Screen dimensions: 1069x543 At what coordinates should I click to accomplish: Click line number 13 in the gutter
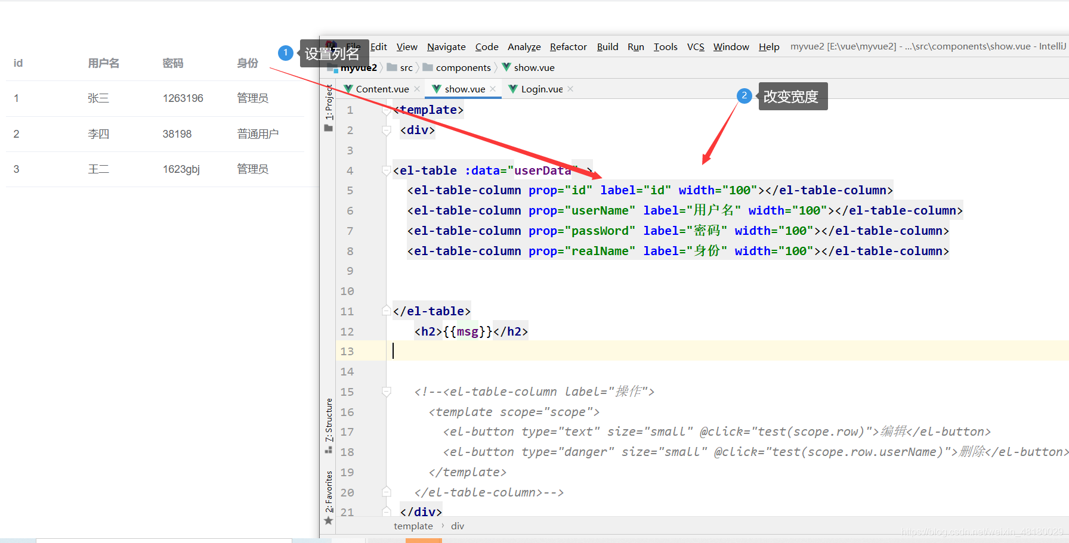click(347, 352)
